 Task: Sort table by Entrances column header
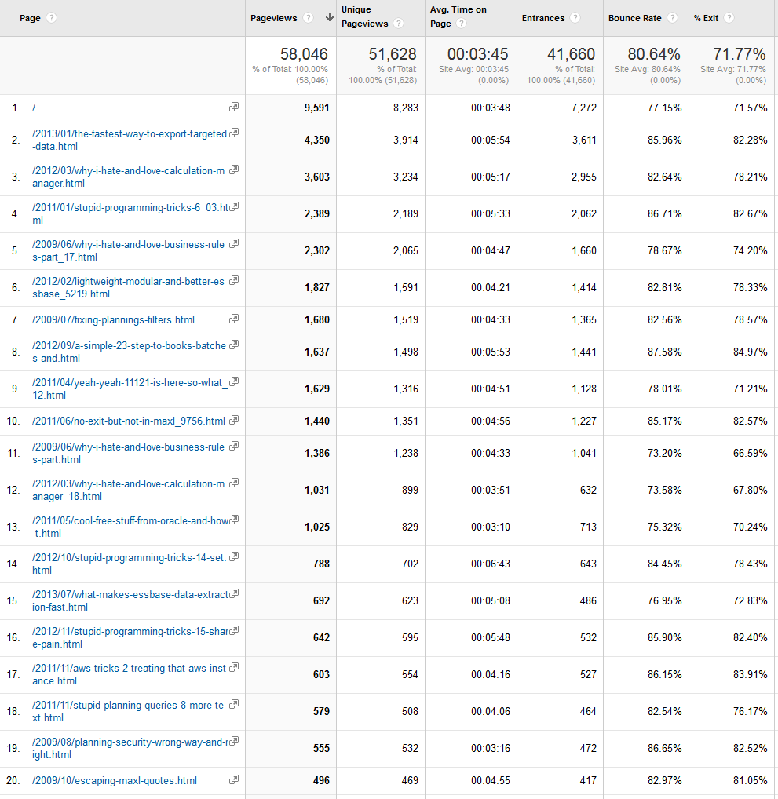[x=543, y=18]
